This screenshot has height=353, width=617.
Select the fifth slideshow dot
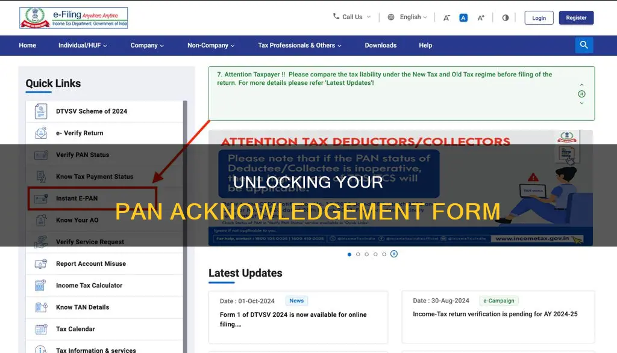(x=384, y=254)
